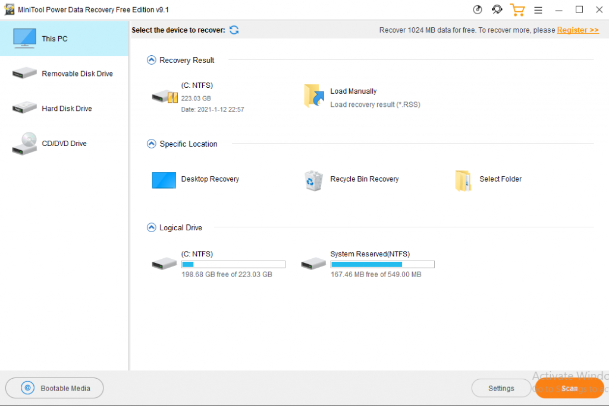
Task: Open Bootable Media builder
Action: pyautogui.click(x=54, y=388)
